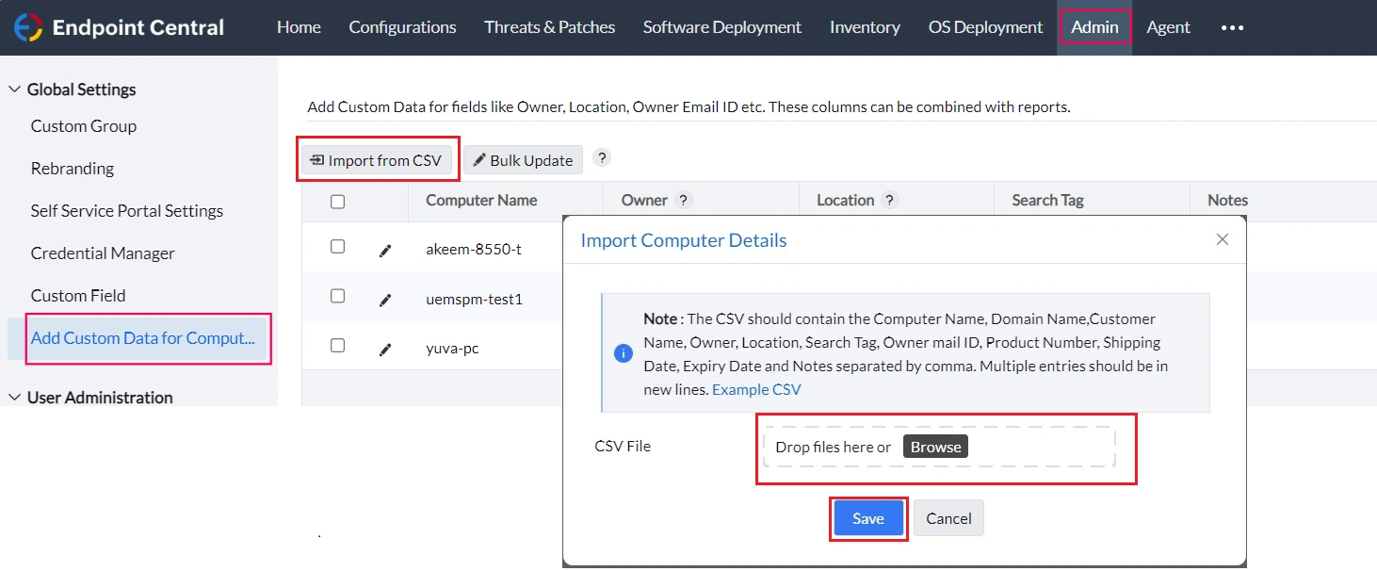1377x571 pixels.
Task: Open the more options ellipsis menu
Action: 1232,27
